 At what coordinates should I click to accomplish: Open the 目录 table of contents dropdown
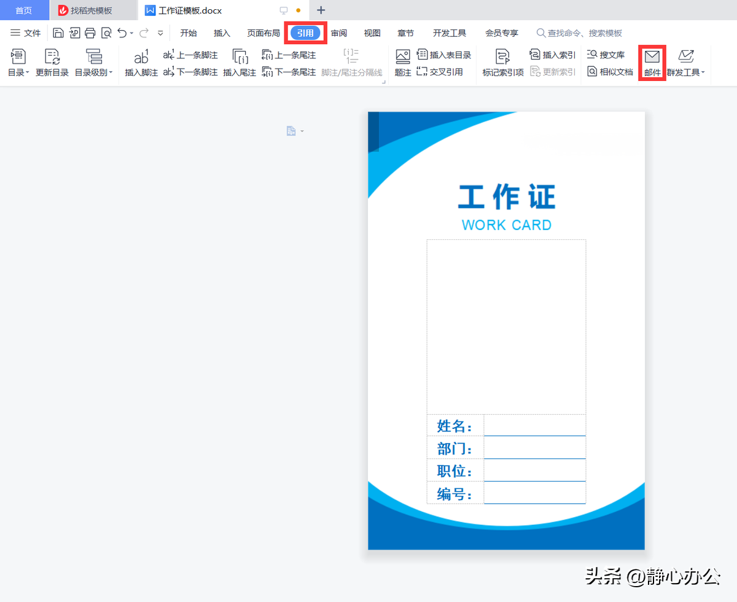coord(18,63)
